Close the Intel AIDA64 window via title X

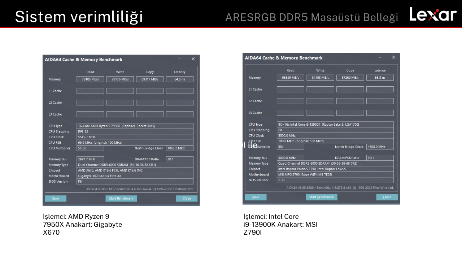pos(393,57)
